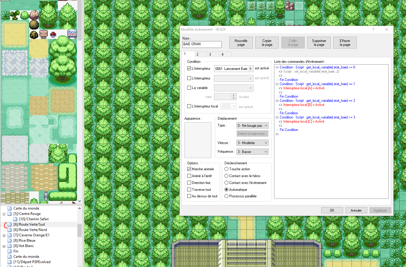This screenshot has height=267, width=406.
Task: Toggle the Marche animée option
Action: coord(189,169)
